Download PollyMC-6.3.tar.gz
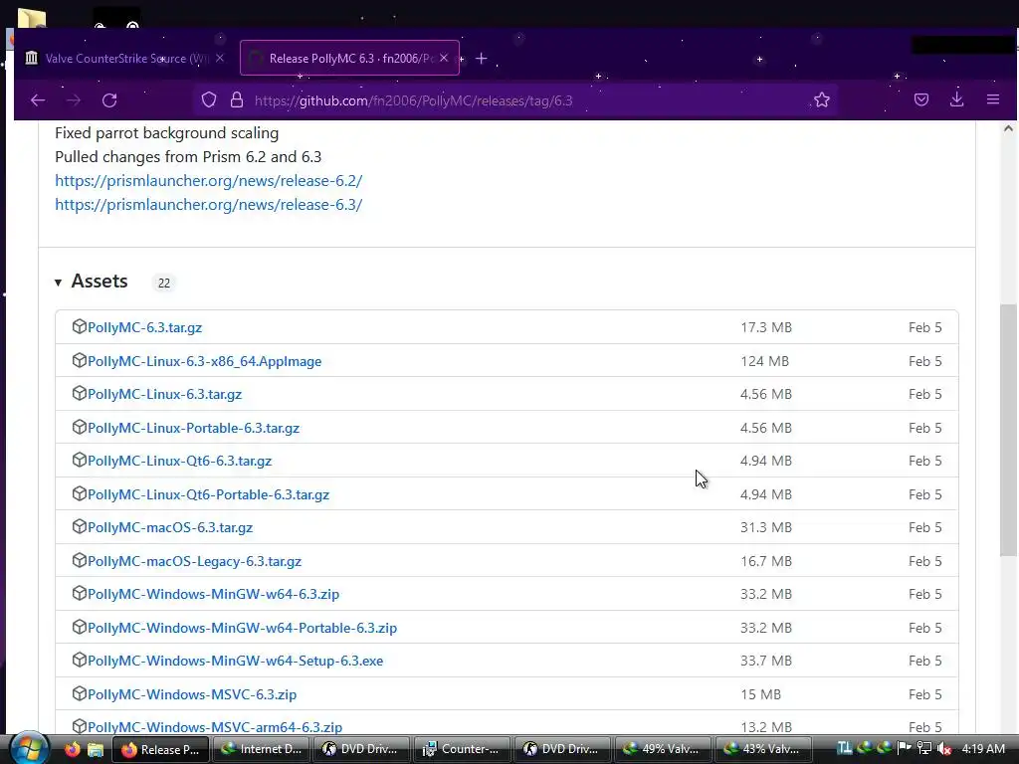 [145, 327]
